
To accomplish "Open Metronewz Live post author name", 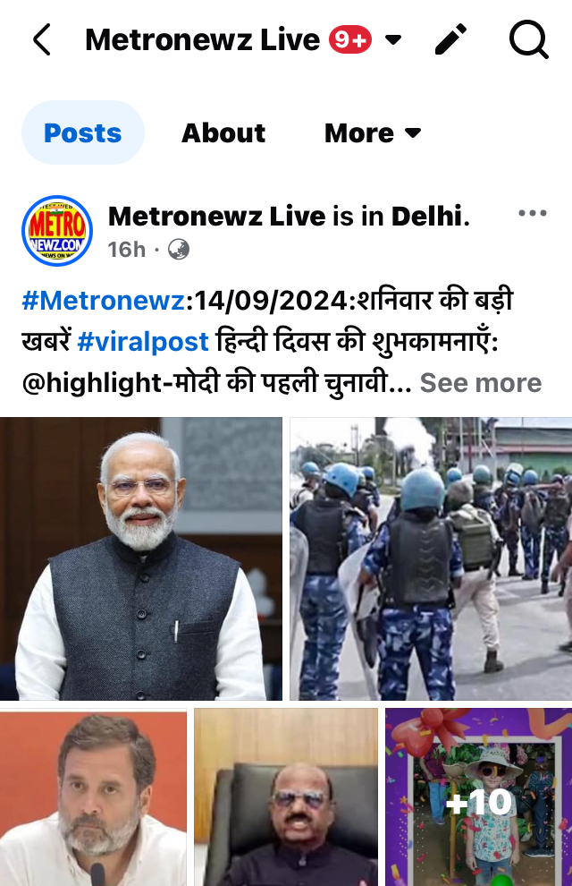I will coord(216,216).
